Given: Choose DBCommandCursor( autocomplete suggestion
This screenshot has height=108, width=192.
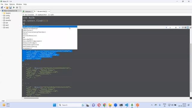Looking at the screenshot, I should click(x=50, y=27).
